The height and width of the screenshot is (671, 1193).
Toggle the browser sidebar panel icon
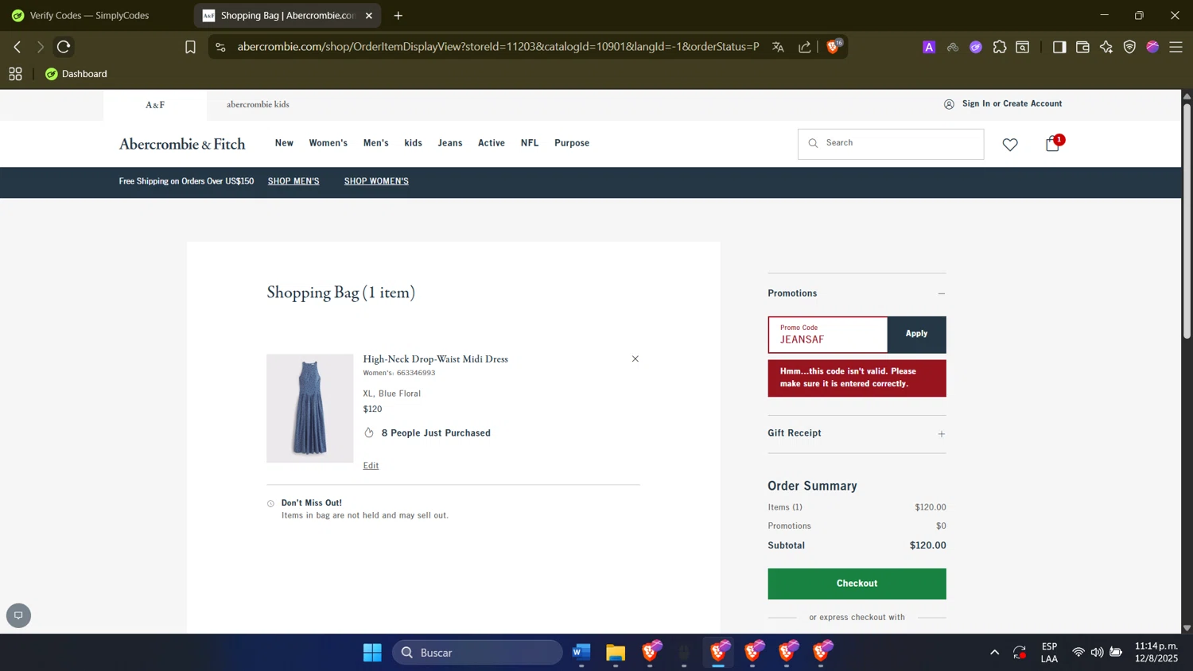1059,47
